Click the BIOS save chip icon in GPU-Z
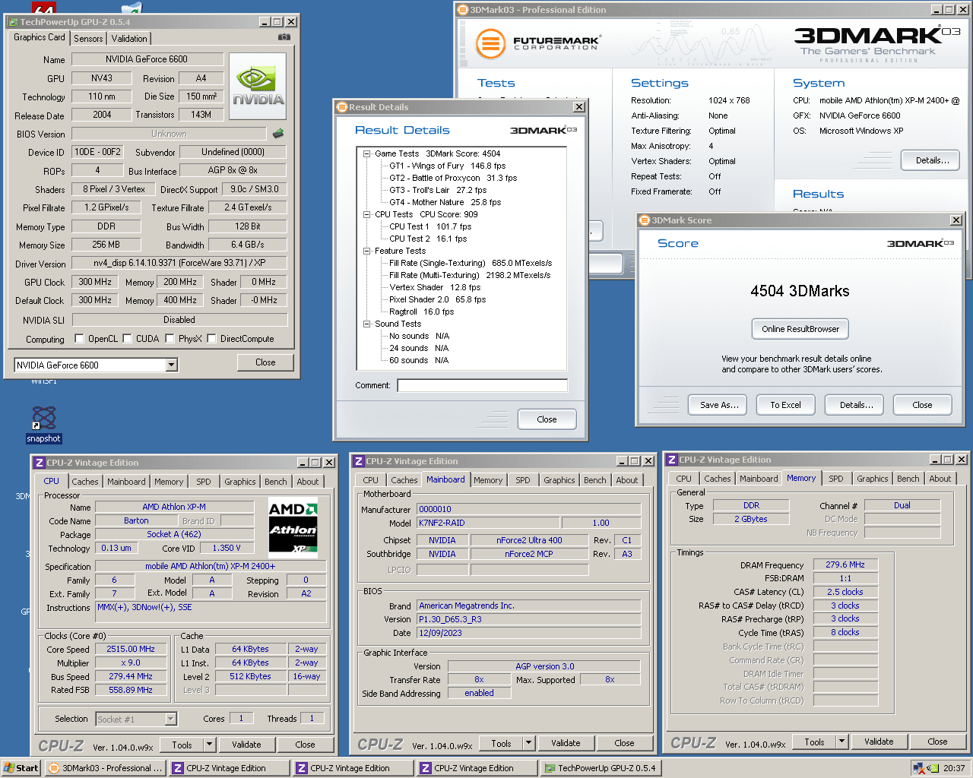Image resolution: width=973 pixels, height=778 pixels. click(278, 133)
